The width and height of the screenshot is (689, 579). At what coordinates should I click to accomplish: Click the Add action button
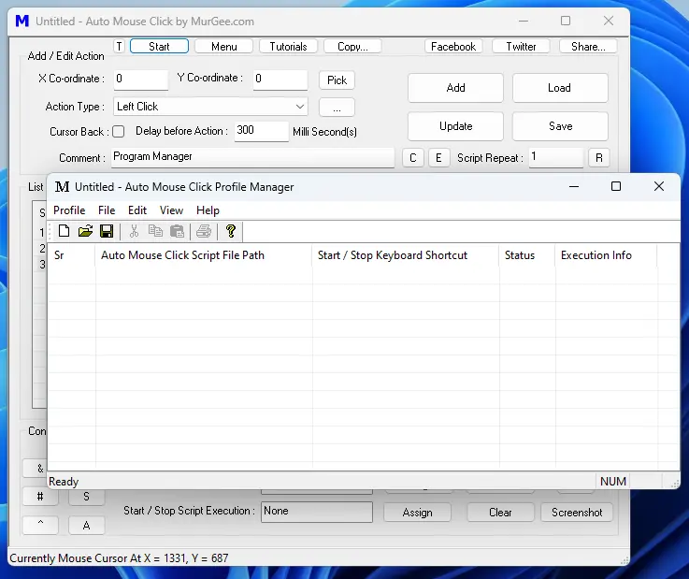[455, 88]
